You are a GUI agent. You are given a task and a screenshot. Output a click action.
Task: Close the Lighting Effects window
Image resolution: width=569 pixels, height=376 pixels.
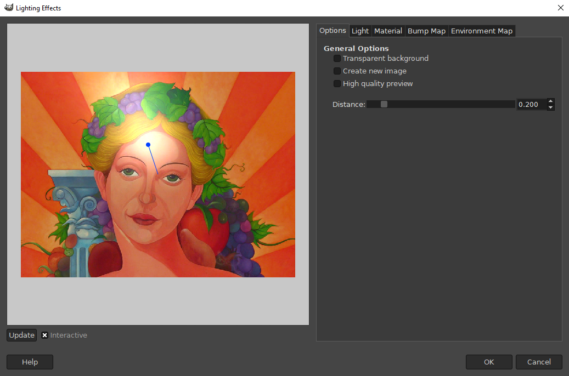[561, 8]
